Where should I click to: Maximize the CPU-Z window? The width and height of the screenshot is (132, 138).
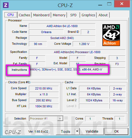tap(109, 4)
